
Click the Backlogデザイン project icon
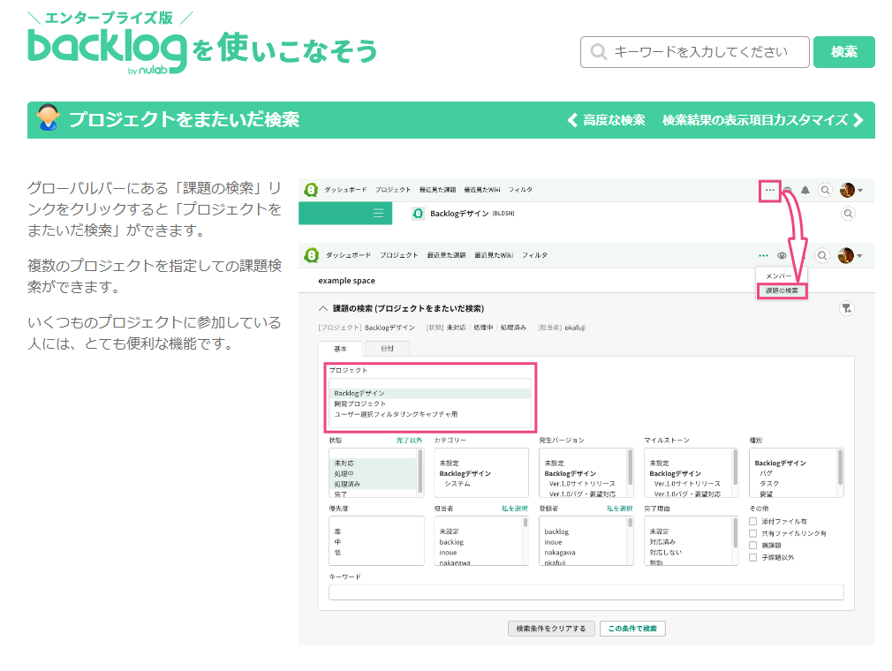(418, 214)
